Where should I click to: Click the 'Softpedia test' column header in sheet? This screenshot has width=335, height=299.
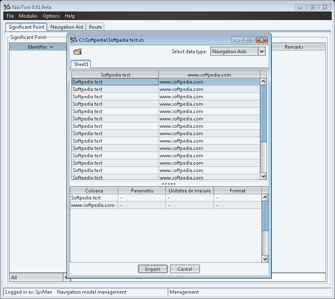point(115,75)
